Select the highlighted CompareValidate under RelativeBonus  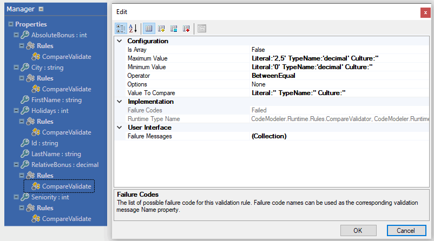[x=59, y=186]
